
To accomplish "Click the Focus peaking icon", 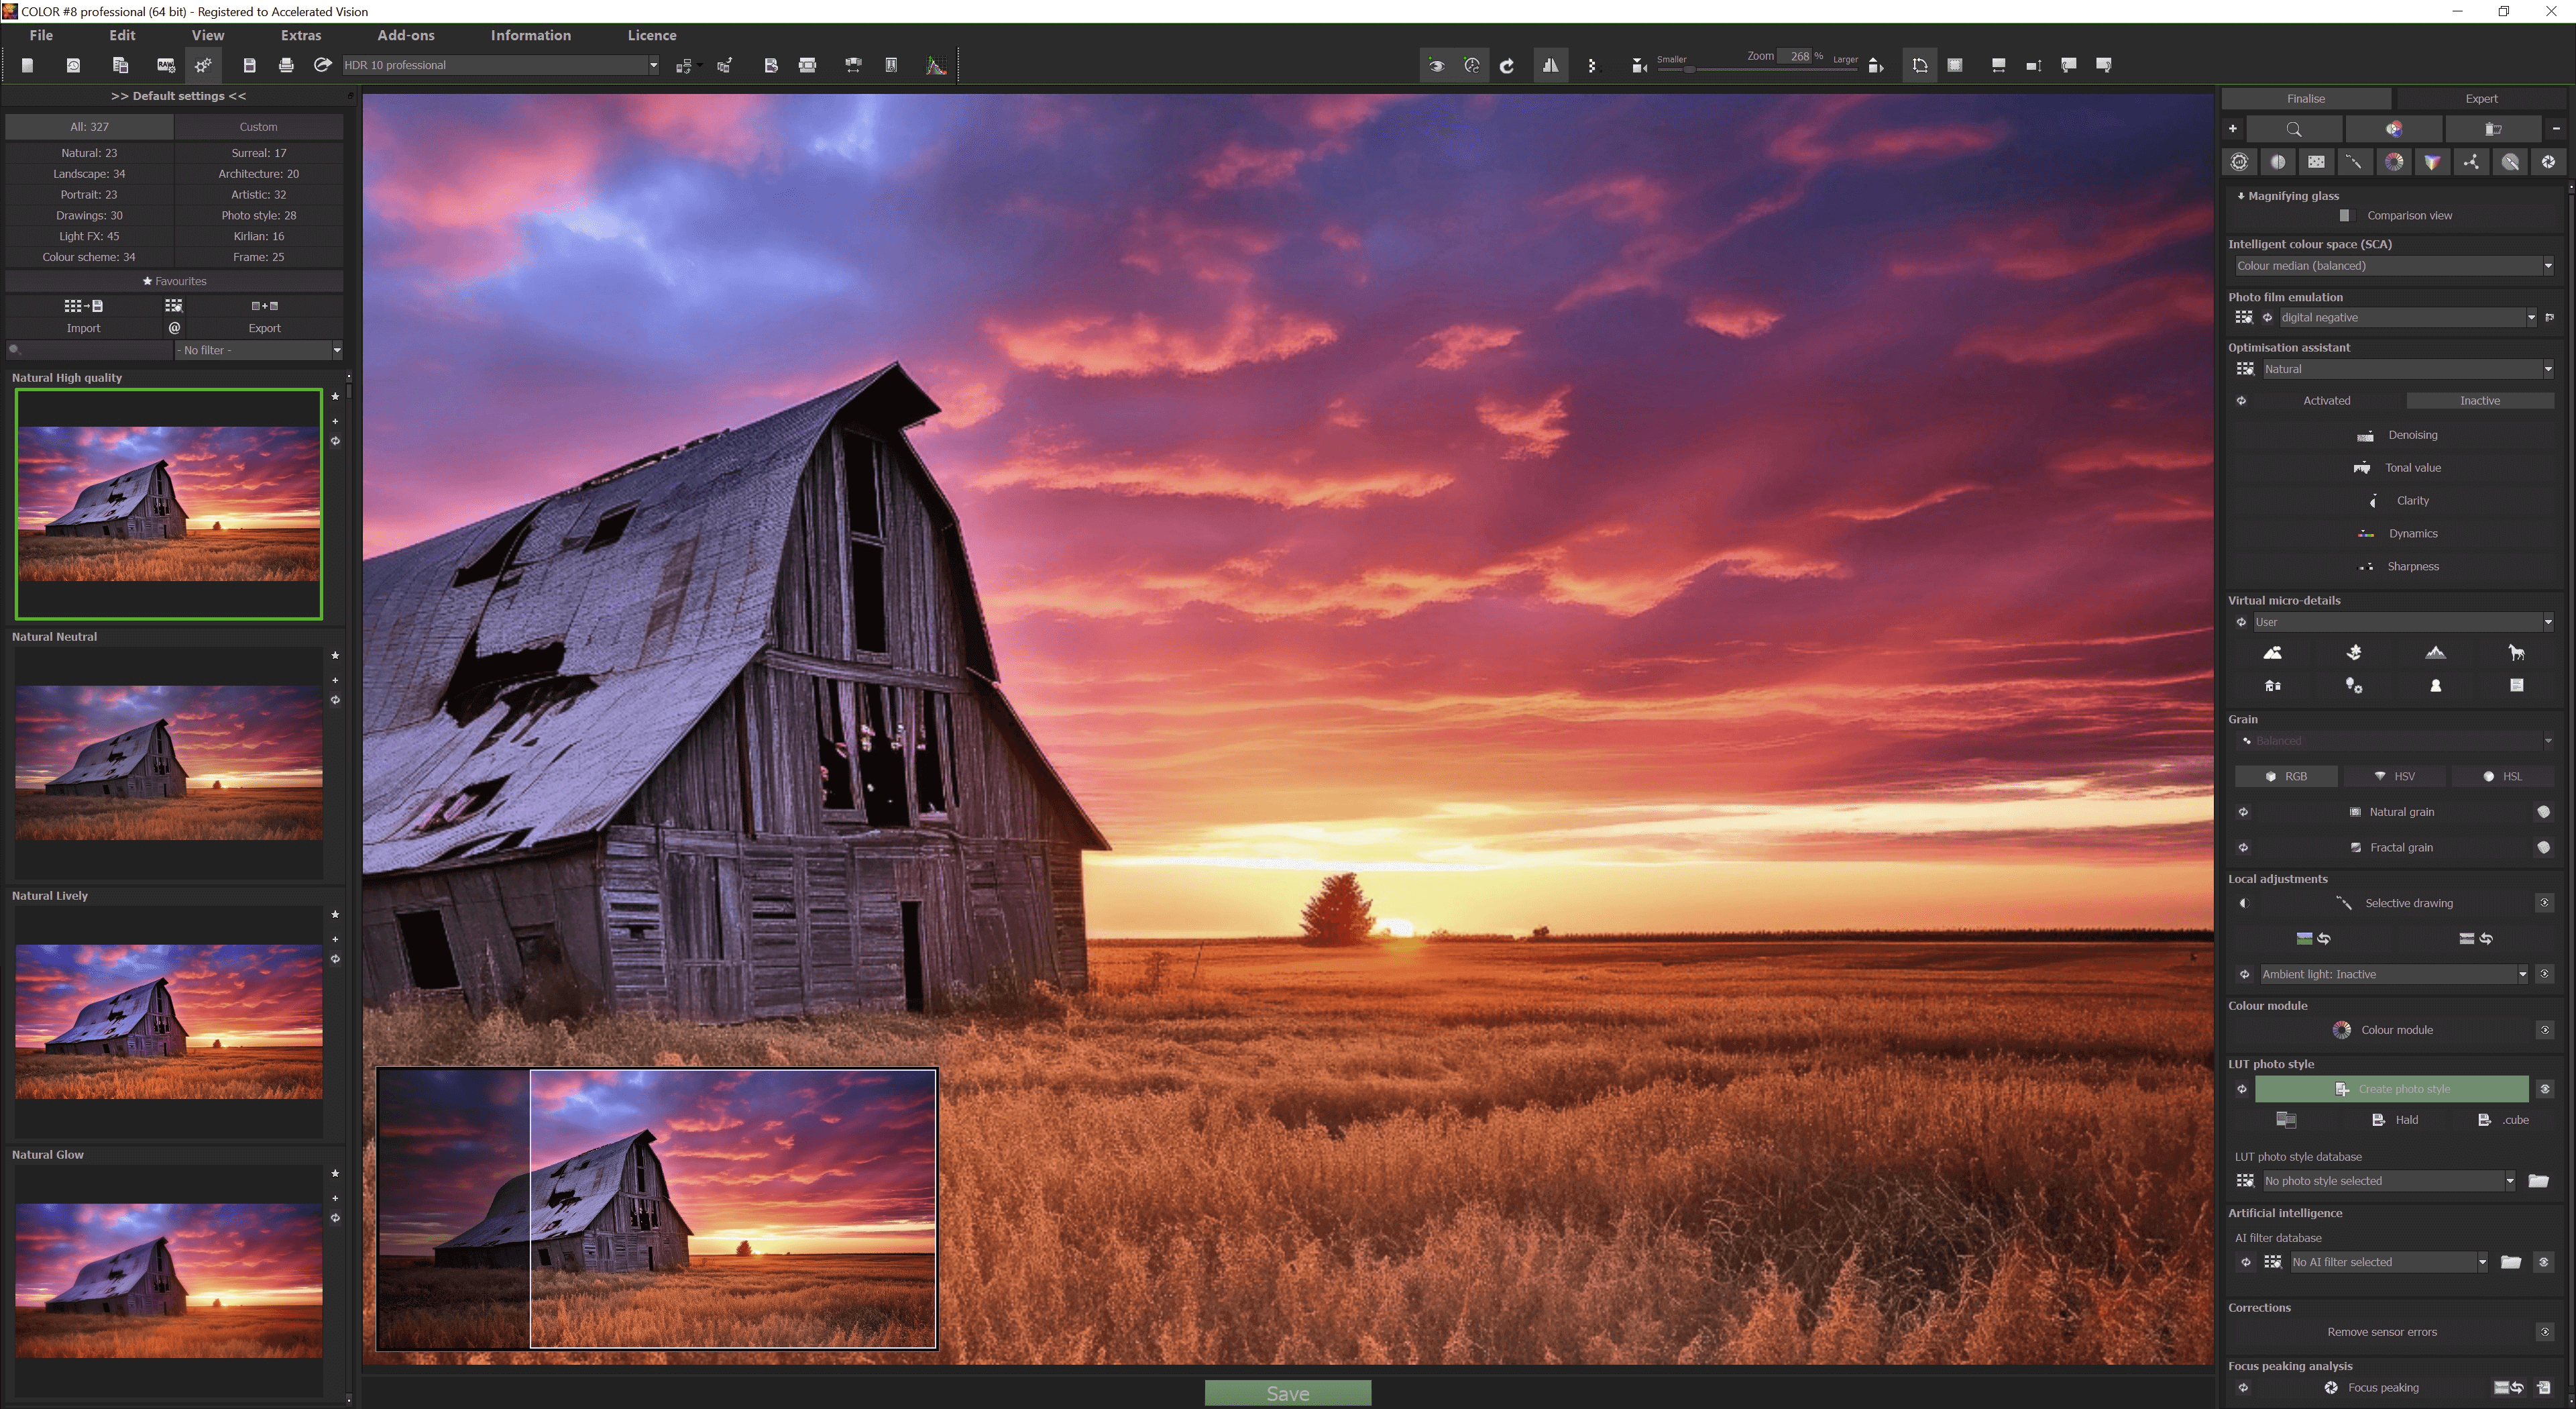I will click(2331, 1387).
